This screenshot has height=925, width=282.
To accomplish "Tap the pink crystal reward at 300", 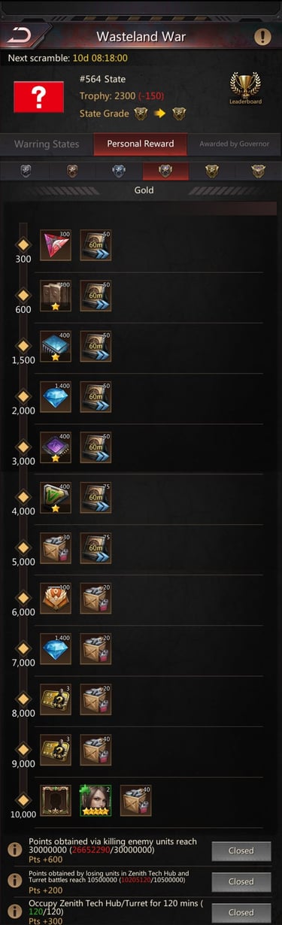I will [x=56, y=245].
